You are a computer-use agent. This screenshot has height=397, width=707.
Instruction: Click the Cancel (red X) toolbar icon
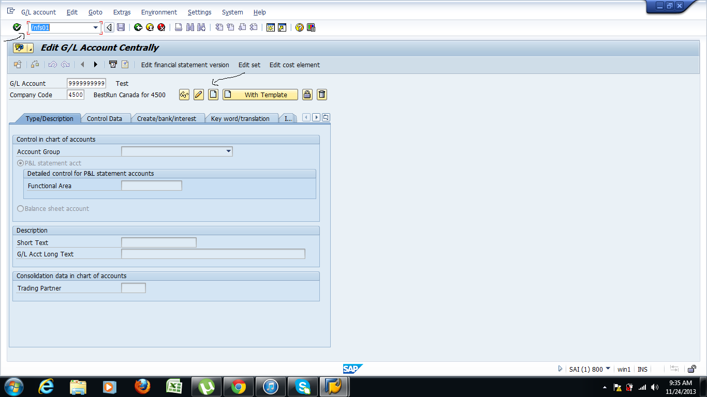click(160, 27)
